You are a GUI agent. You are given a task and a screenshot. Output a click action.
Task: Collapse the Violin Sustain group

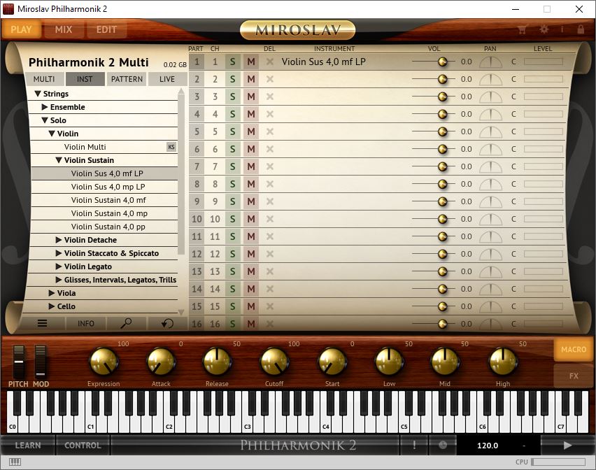59,160
